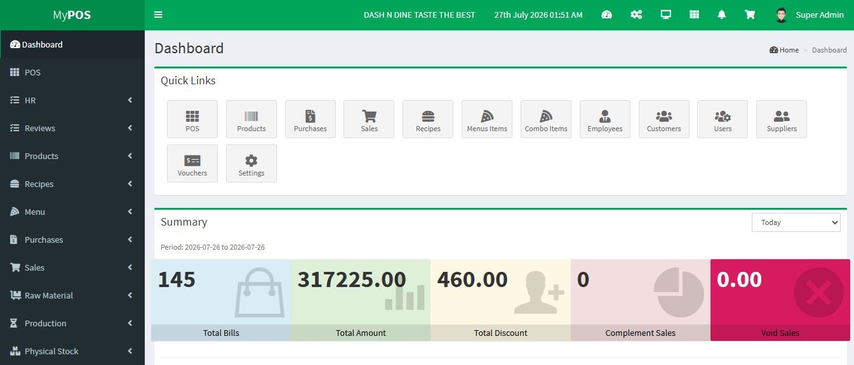Click the Super Admin username
The image size is (854, 365).
pos(820,15)
